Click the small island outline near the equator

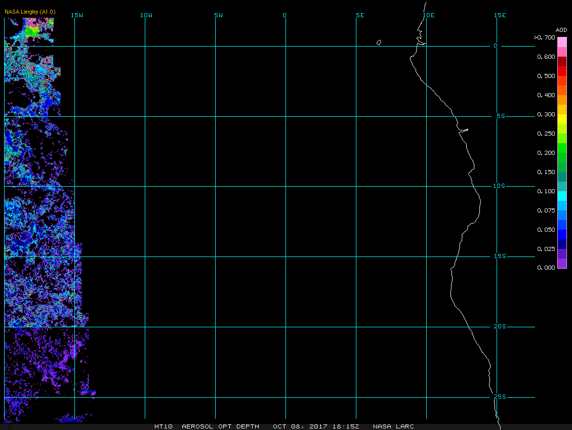click(x=379, y=42)
